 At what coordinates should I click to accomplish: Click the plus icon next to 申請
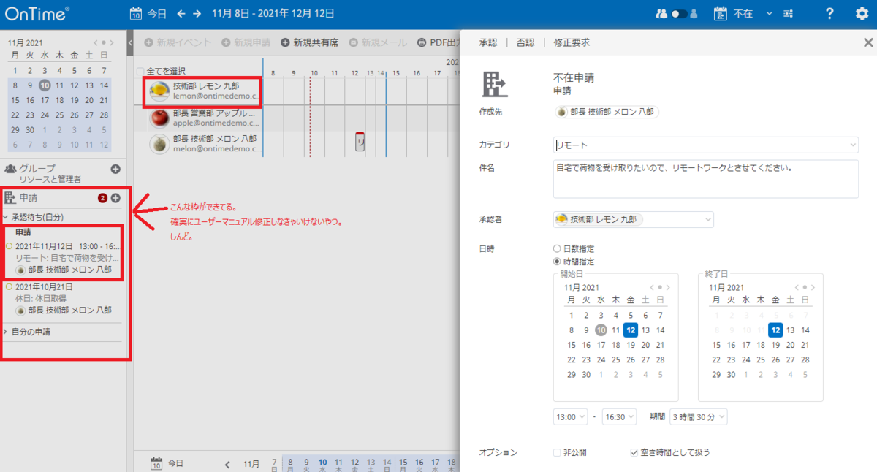(x=115, y=197)
